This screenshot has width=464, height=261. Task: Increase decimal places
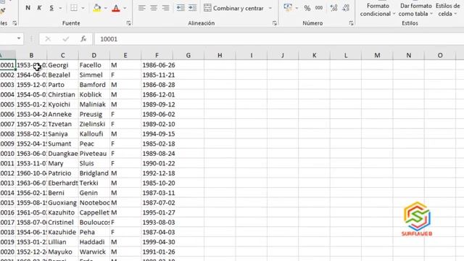(333, 8)
